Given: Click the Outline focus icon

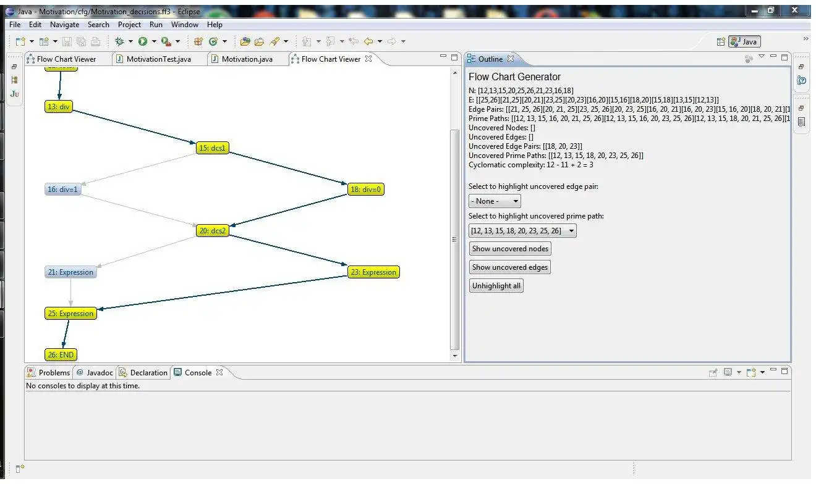Looking at the screenshot, I should point(749,59).
